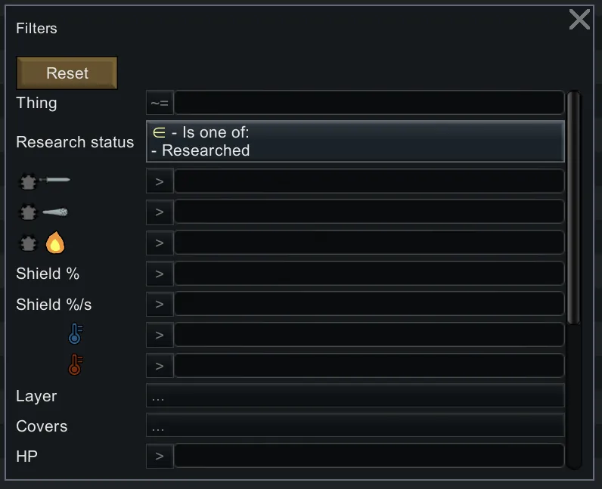Click the vertical scrollbar handle
602x489 pixels.
pyautogui.click(x=574, y=208)
